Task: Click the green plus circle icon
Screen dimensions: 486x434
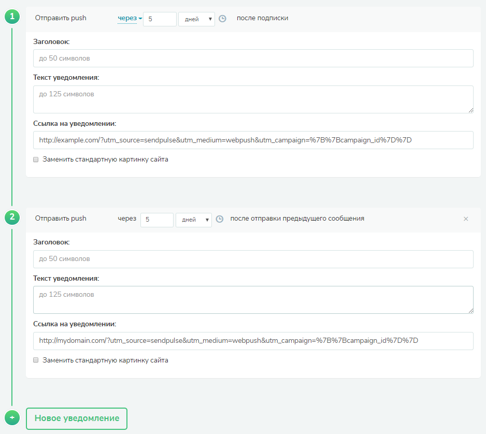Action: click(x=12, y=417)
